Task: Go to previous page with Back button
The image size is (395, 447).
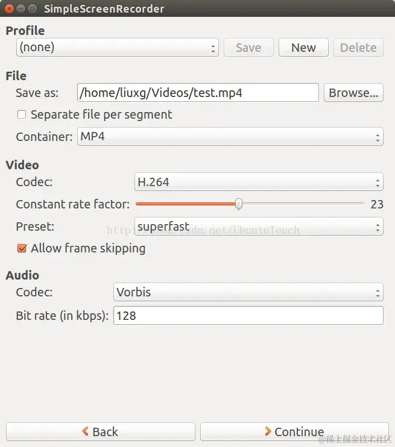Action: [101, 431]
